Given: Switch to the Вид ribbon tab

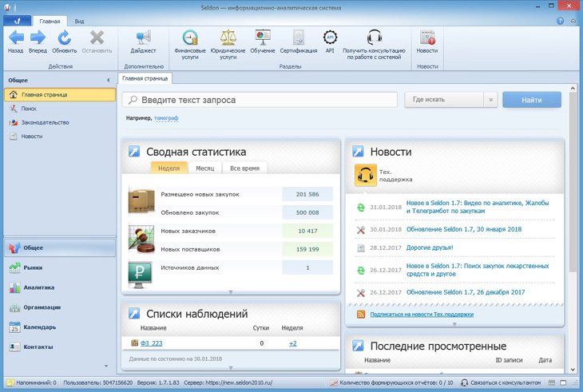Looking at the screenshot, I should click(79, 22).
